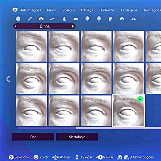Viewport: 161px width, 161px height.
Task: Click the large left chevron beside the grid
Action: (8, 79)
